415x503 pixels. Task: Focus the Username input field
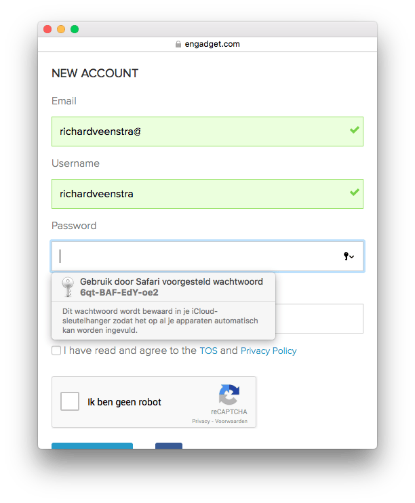[207, 194]
